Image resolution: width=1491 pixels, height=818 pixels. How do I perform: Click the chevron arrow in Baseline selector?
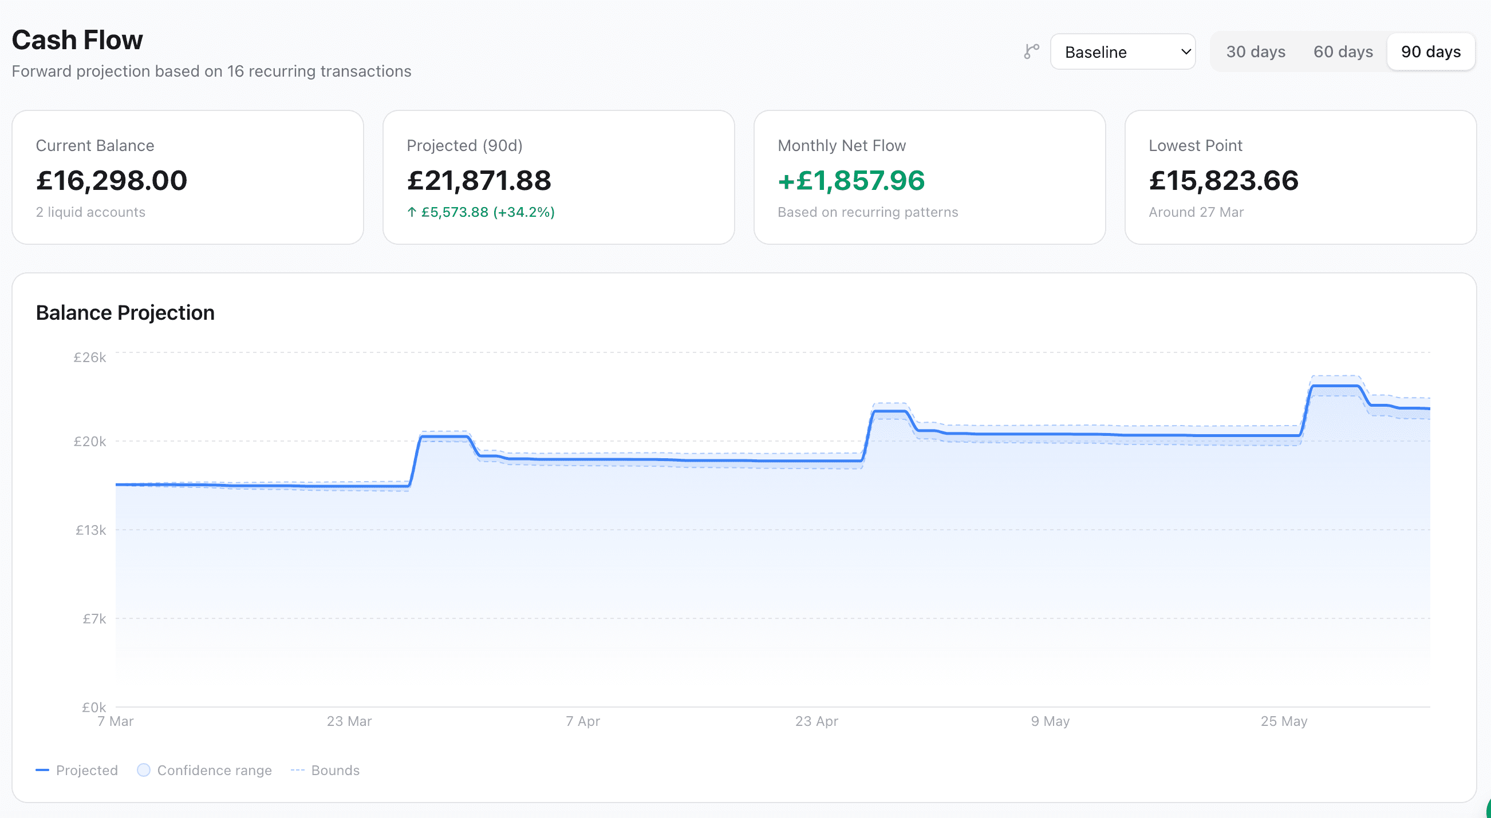[x=1185, y=52]
